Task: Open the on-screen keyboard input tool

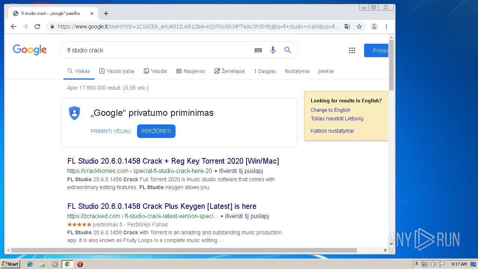Action: pyautogui.click(x=258, y=50)
